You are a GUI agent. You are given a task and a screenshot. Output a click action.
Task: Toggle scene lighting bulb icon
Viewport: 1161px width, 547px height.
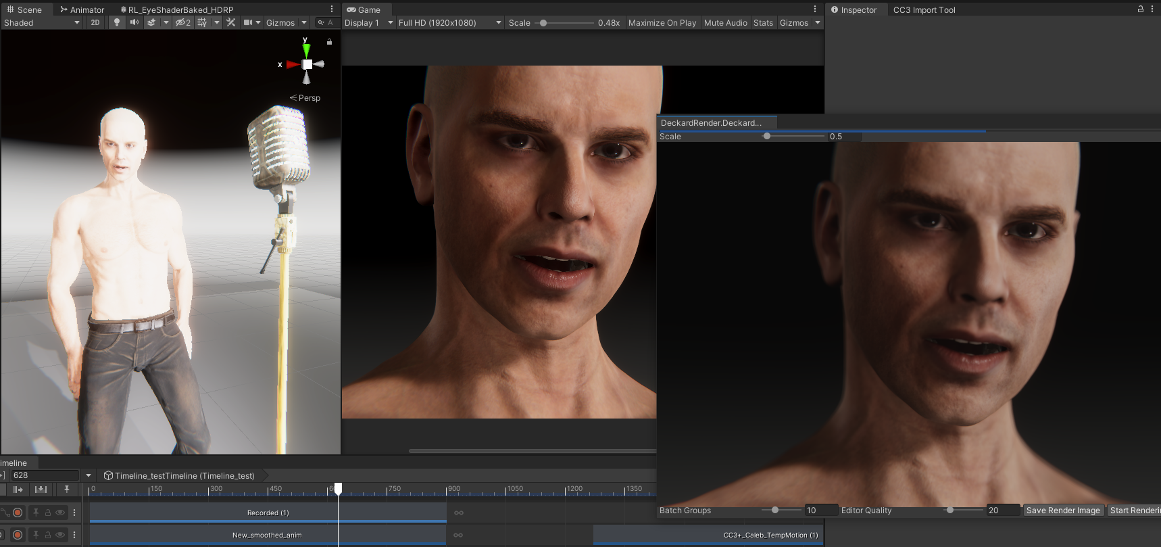117,22
